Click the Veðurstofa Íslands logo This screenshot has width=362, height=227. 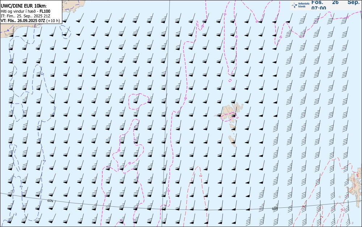pos(300,5)
